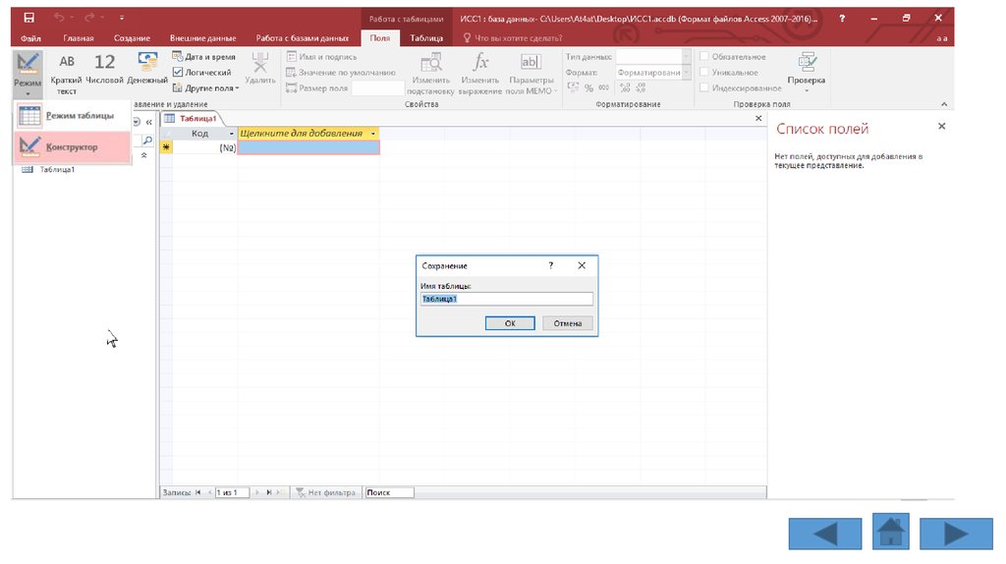
Task: Open the Внешние данные tab
Action: point(202,38)
